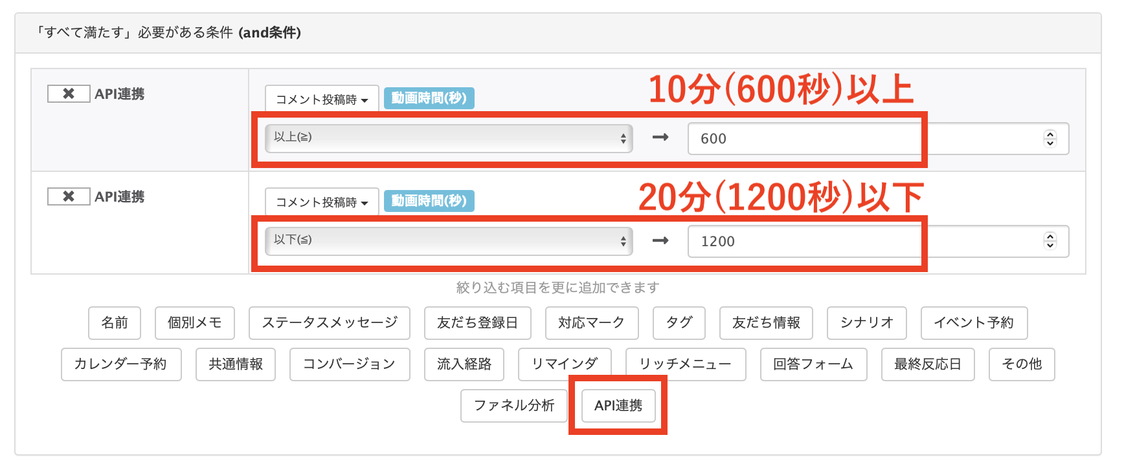The width and height of the screenshot is (1124, 464).
Task: Remove the first API連携 condition
Action: 69,94
